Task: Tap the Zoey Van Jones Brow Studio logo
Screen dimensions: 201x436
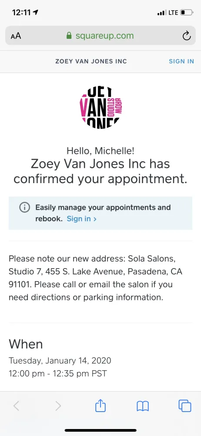Action: (101, 108)
